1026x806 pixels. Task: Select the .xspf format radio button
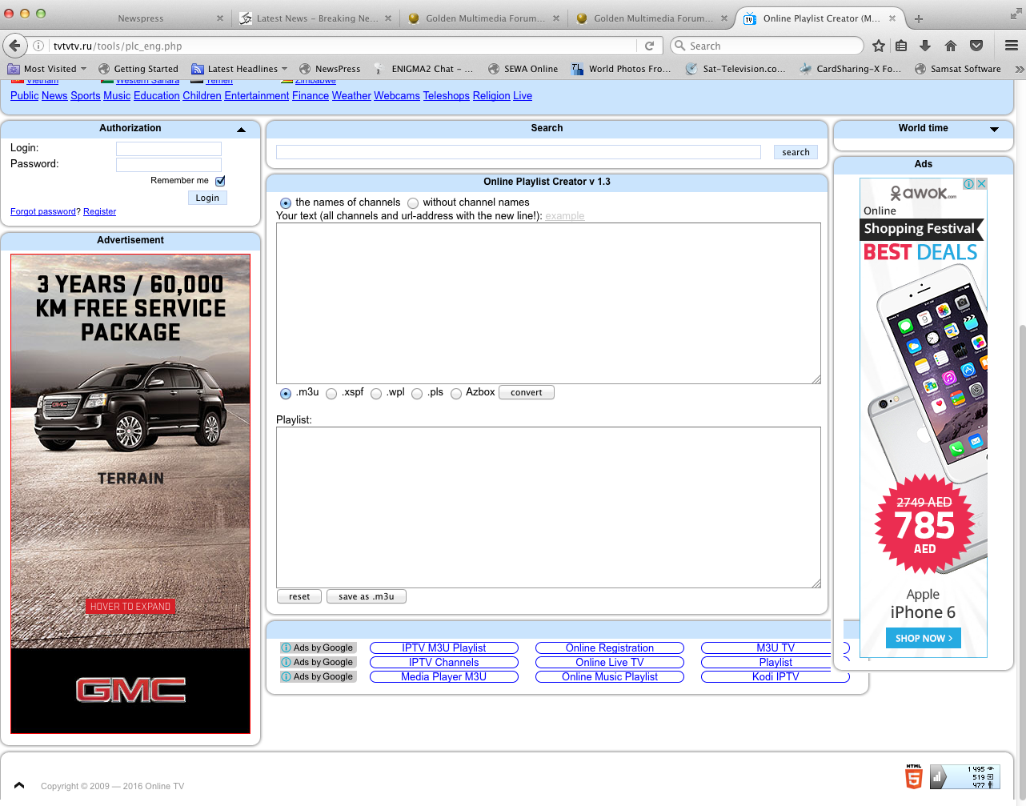coord(331,394)
